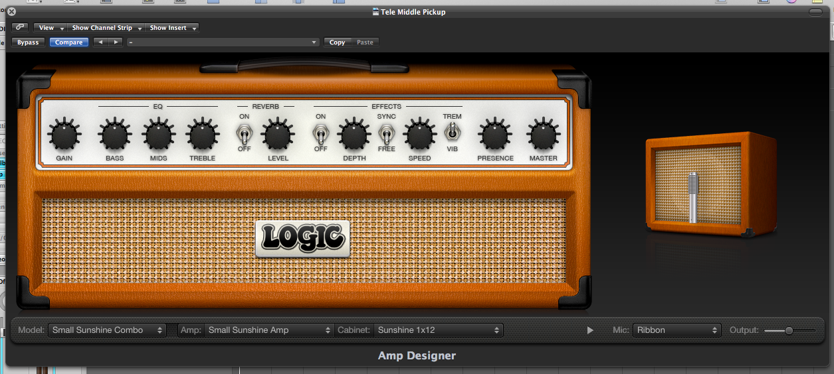This screenshot has width=834, height=374.
Task: Close the Tele Middle Pickup window
Action: tap(11, 11)
